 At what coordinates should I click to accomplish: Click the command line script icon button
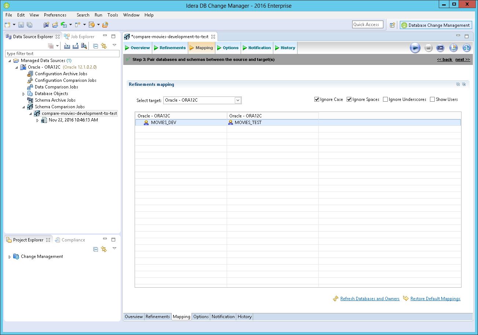[x=441, y=48]
